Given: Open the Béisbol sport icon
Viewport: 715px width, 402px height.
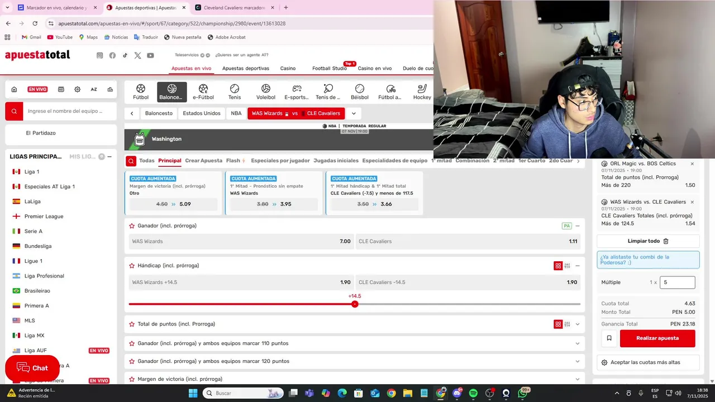Looking at the screenshot, I should pos(360,92).
